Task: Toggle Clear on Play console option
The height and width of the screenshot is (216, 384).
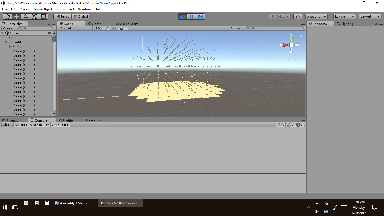Action: (39, 125)
